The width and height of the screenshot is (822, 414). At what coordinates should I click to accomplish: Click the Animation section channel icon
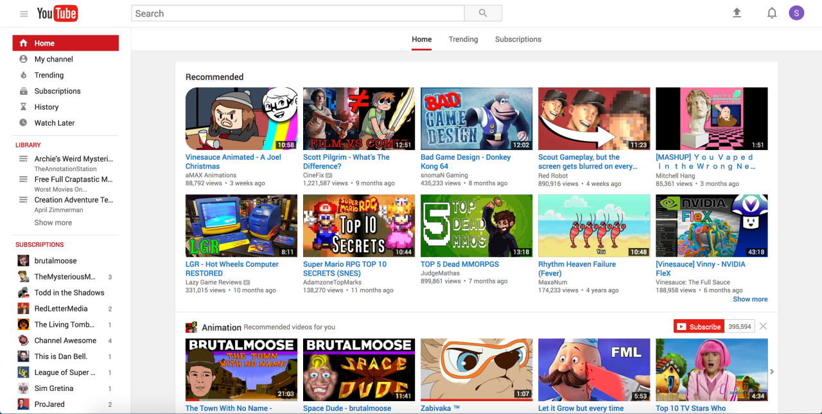191,327
